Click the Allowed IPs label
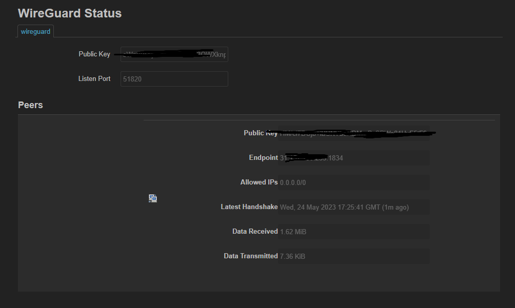The image size is (515, 308). point(259,182)
